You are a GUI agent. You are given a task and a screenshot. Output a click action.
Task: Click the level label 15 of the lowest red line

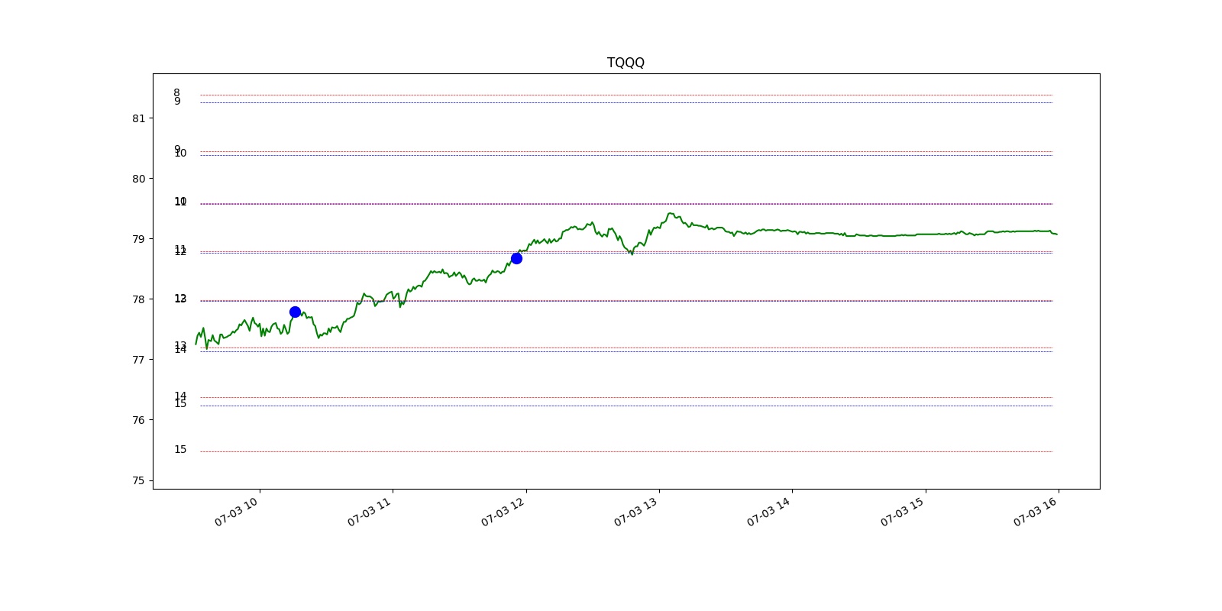point(180,449)
